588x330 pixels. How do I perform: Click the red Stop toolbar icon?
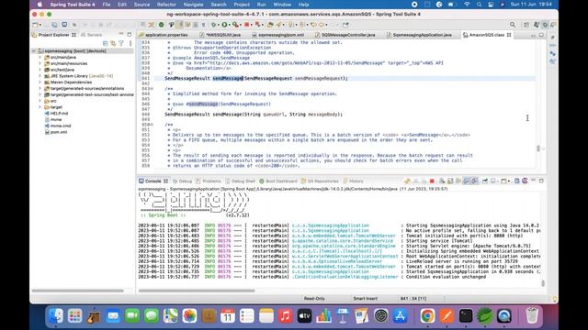[x=246, y=25]
